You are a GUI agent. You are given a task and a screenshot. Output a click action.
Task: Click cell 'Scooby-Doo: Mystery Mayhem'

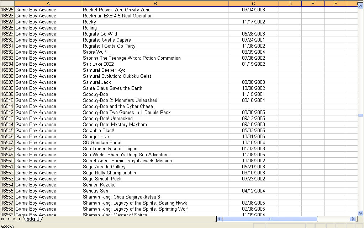tap(155, 124)
